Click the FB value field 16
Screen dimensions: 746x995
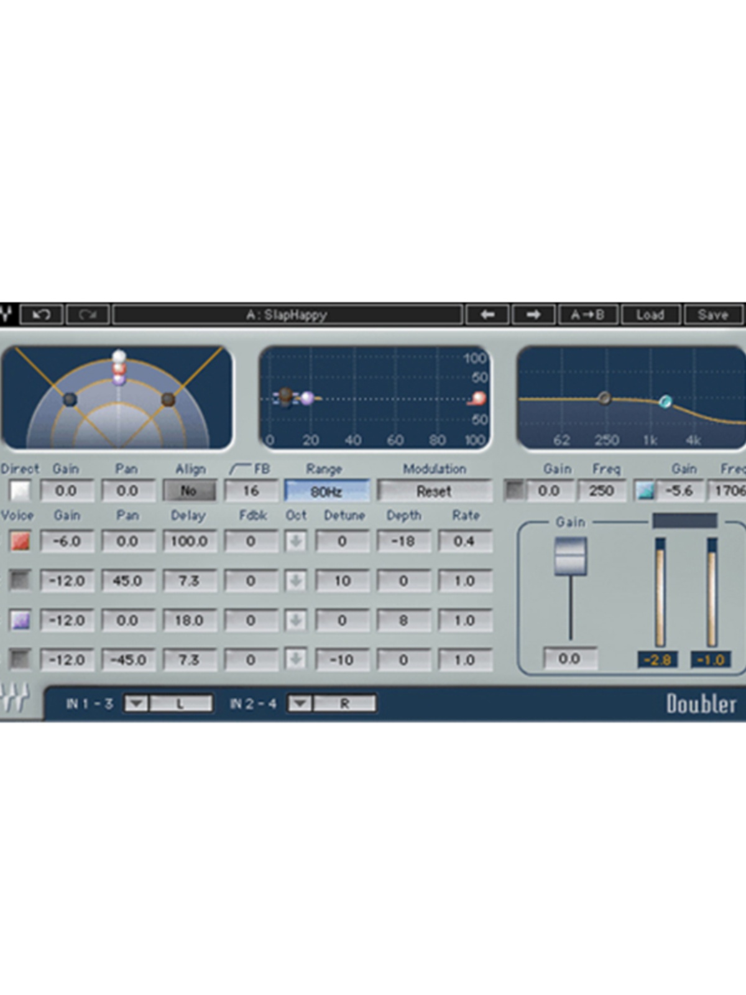(x=251, y=491)
